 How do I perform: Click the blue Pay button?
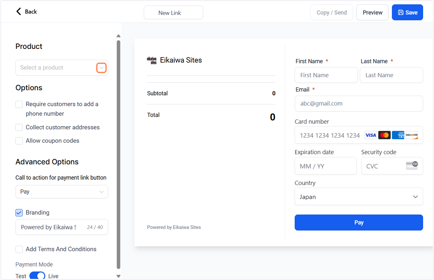(x=359, y=222)
